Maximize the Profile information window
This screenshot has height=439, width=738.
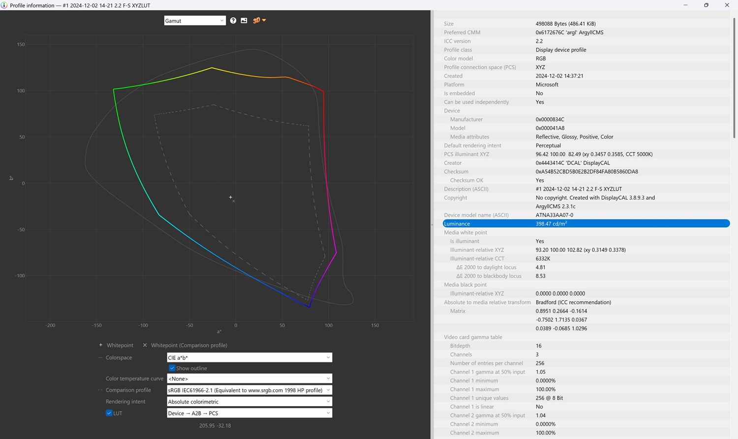(x=706, y=5)
